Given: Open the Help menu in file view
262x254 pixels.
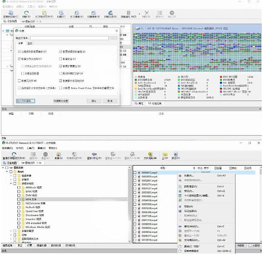Looking at the screenshot, I should pyautogui.click(x=54, y=148).
